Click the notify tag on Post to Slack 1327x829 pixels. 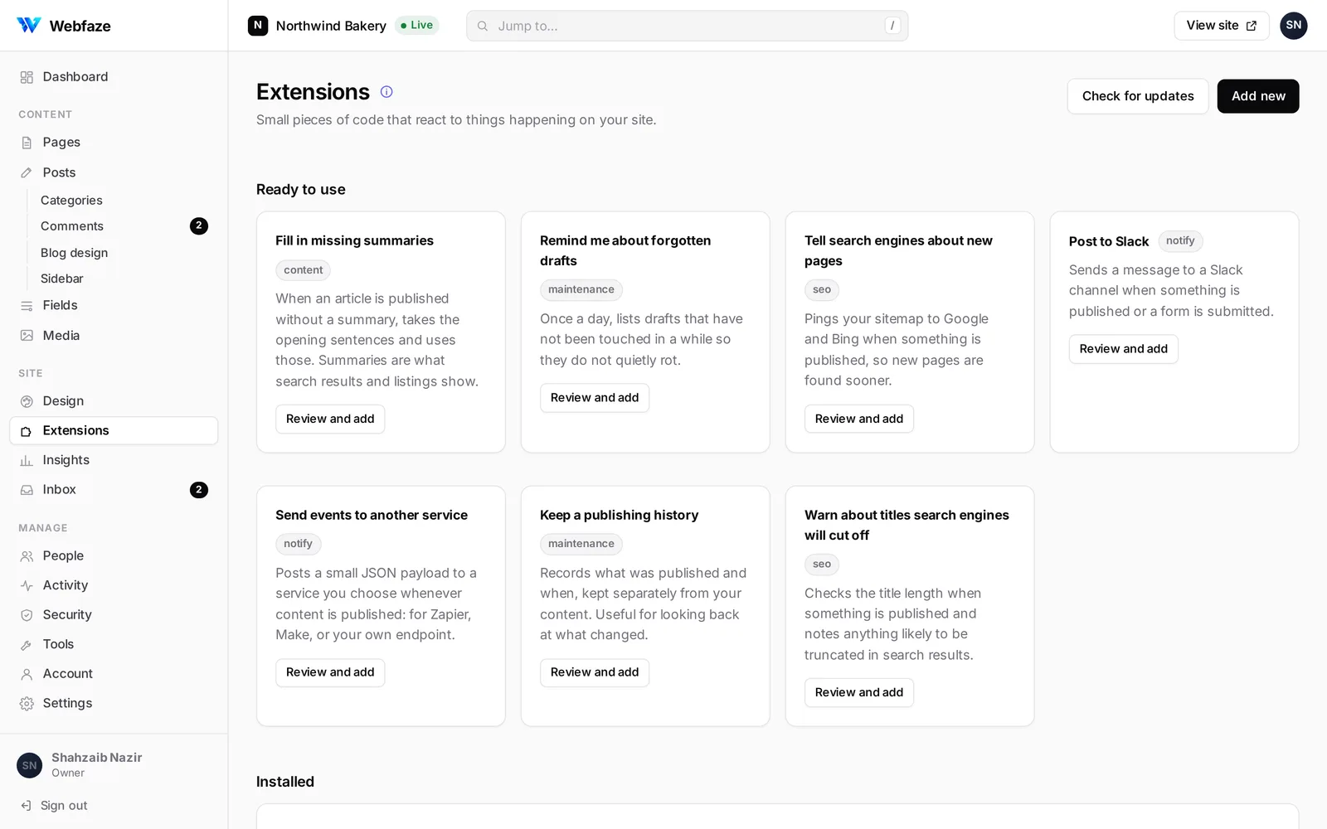1180,240
